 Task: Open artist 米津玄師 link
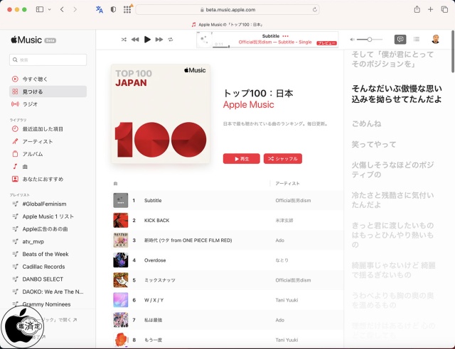pos(284,221)
